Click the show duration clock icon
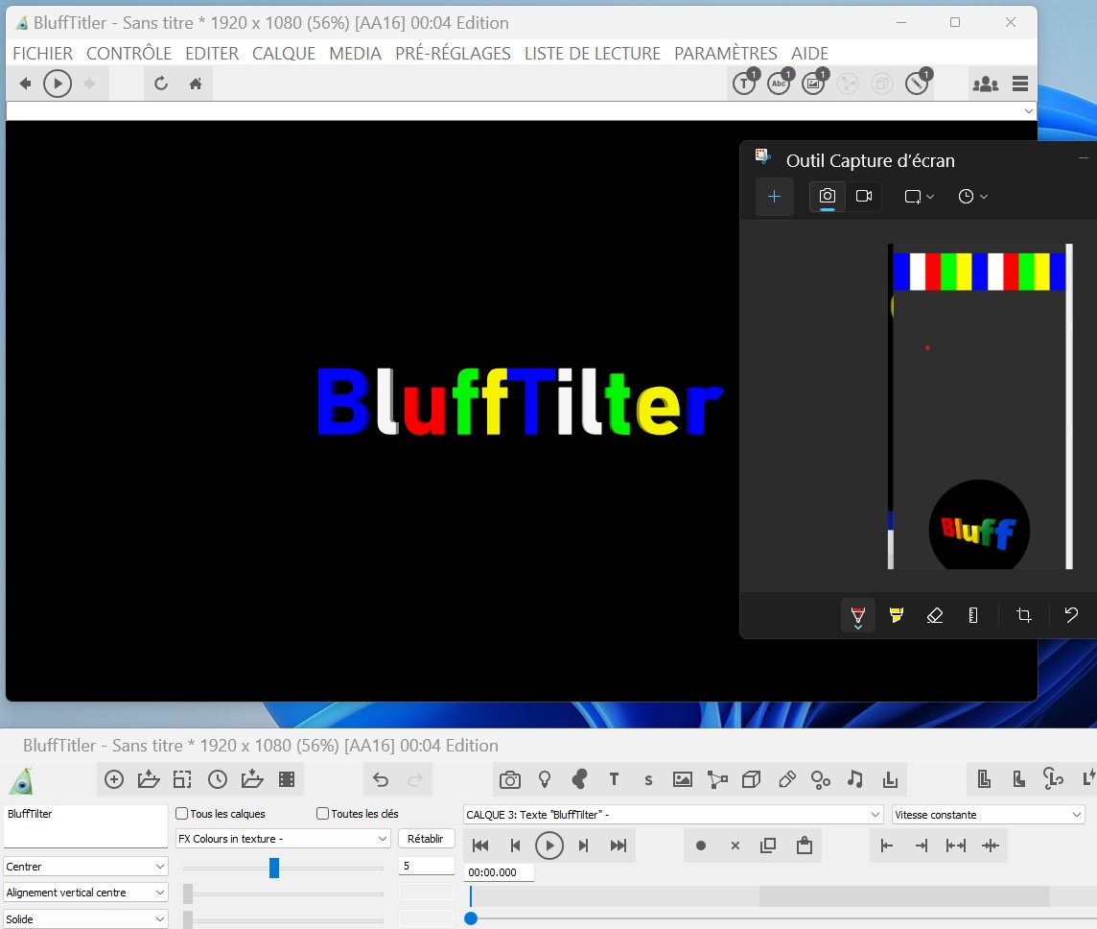Image resolution: width=1097 pixels, height=929 pixels. point(218,779)
